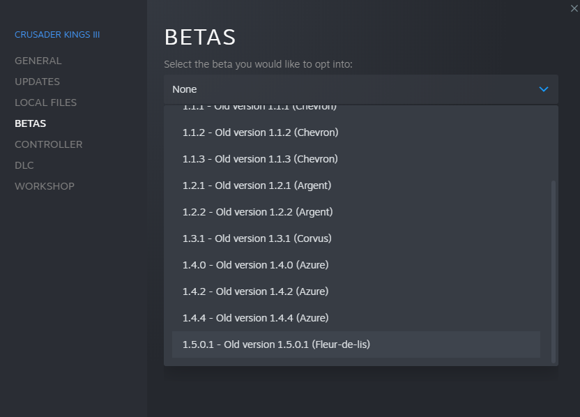Select 1.5.0.1 - Old version (Fleur-de-lis)
The height and width of the screenshot is (417, 580).
point(356,344)
